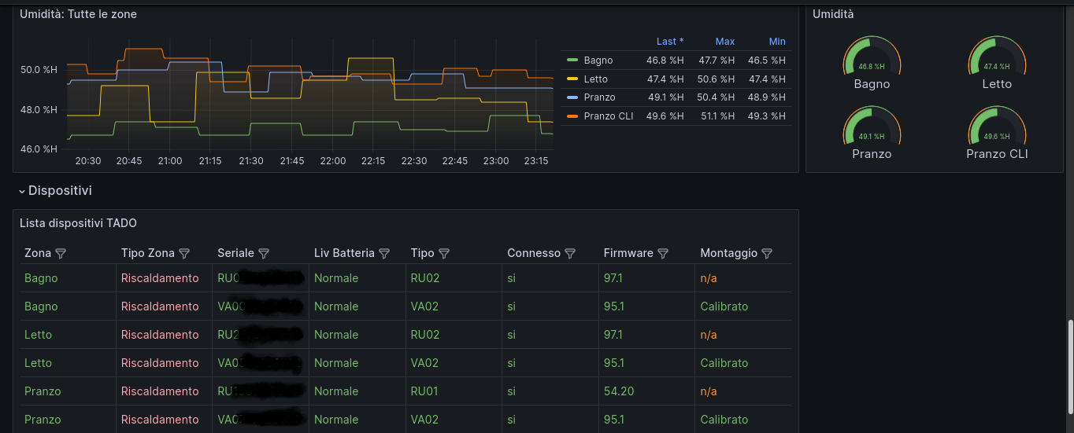Filter the Connesso column
The height and width of the screenshot is (433, 1074).
click(570, 254)
